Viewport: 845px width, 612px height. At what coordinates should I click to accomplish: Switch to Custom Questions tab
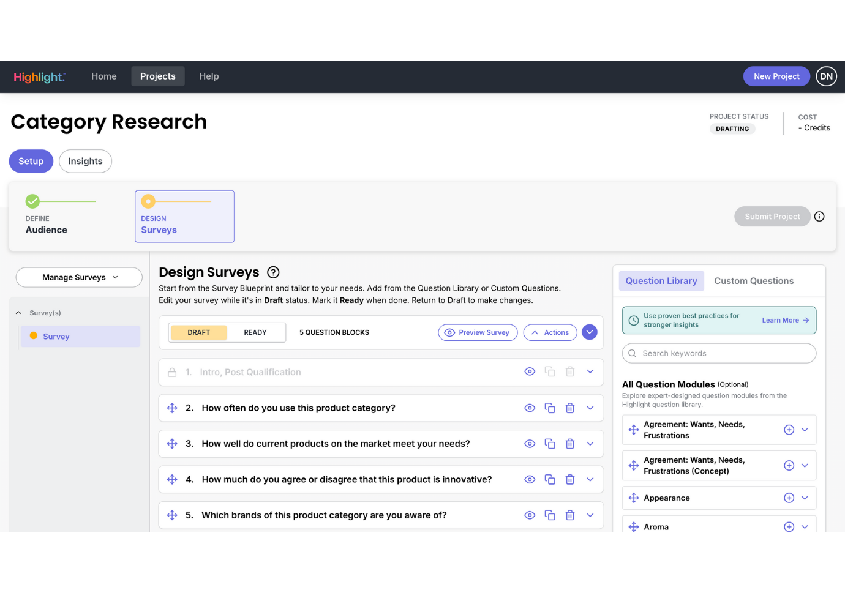[753, 281]
